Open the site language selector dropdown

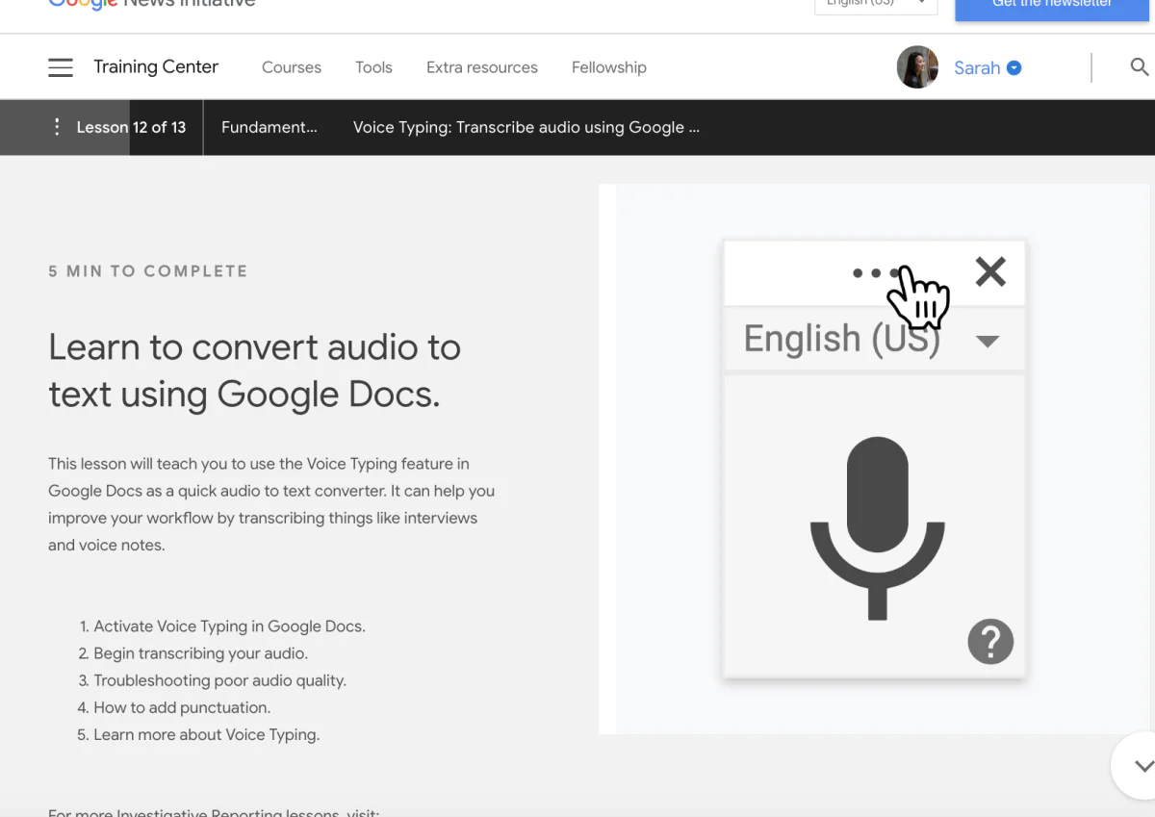tap(875, 3)
